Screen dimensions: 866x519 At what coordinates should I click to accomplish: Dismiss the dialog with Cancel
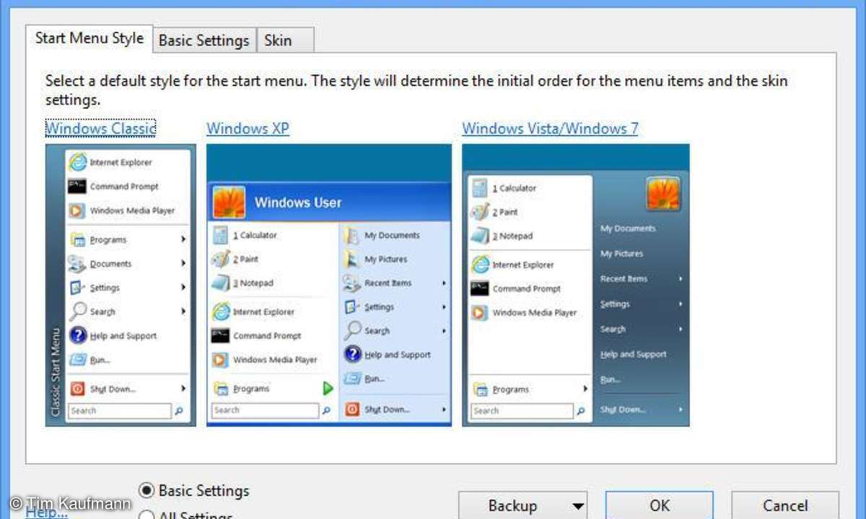click(785, 505)
